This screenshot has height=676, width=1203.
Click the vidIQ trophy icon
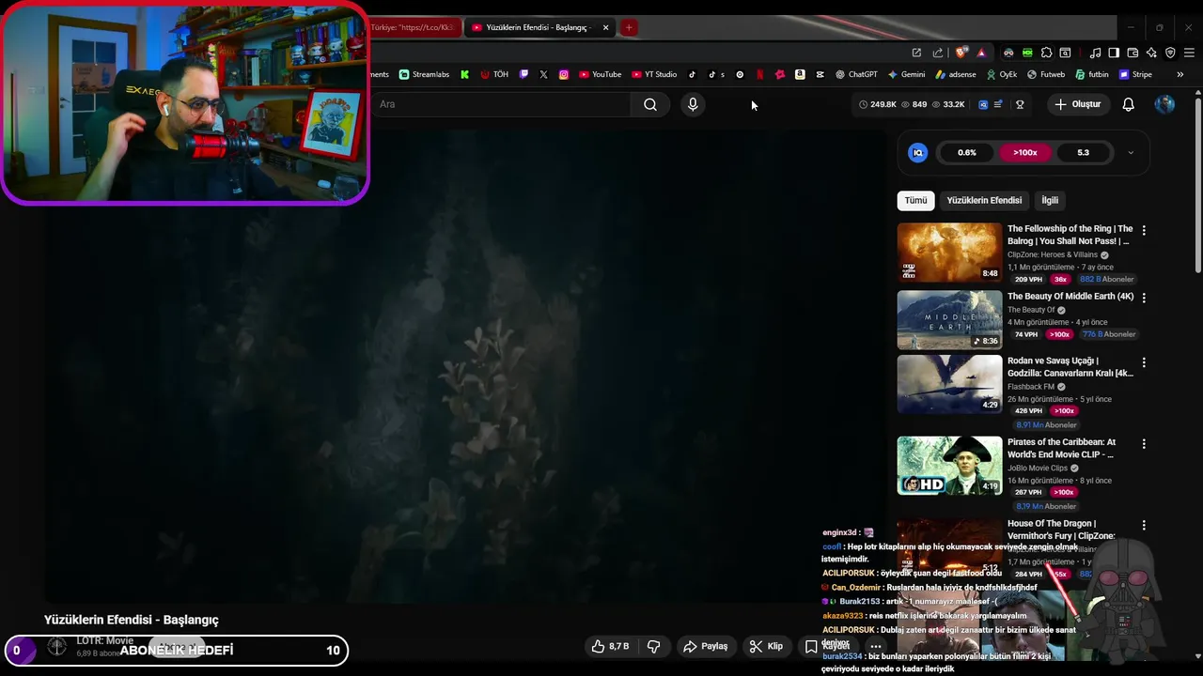1020,104
